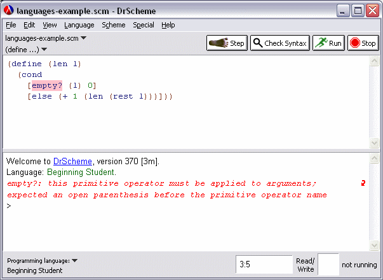Click the 'else' clause in the code
The width and height of the screenshot is (383, 280).
[x=42, y=96]
